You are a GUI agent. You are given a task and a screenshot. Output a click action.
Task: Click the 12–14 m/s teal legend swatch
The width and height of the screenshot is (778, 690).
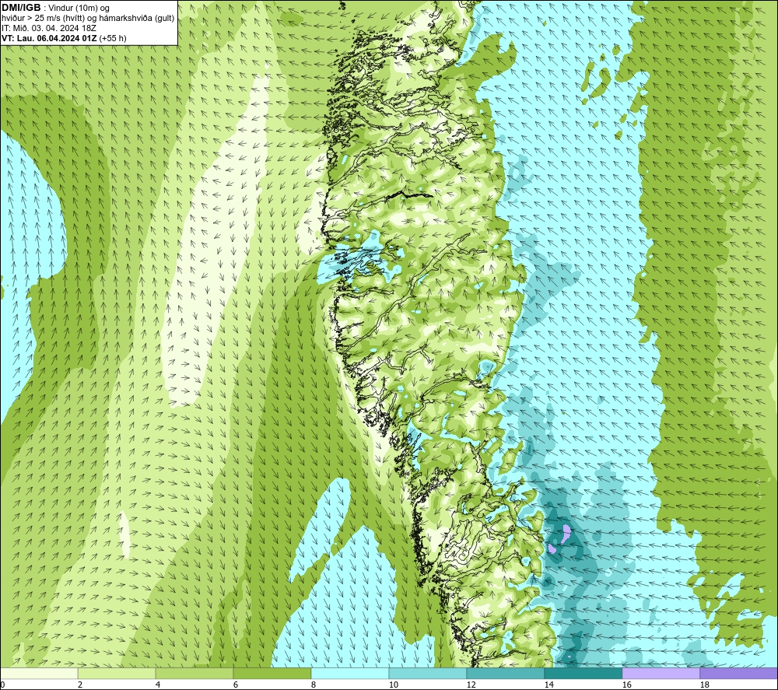pyautogui.click(x=505, y=673)
